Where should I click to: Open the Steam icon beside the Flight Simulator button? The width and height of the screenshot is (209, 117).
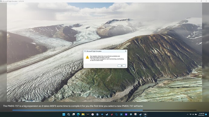pos(140,114)
